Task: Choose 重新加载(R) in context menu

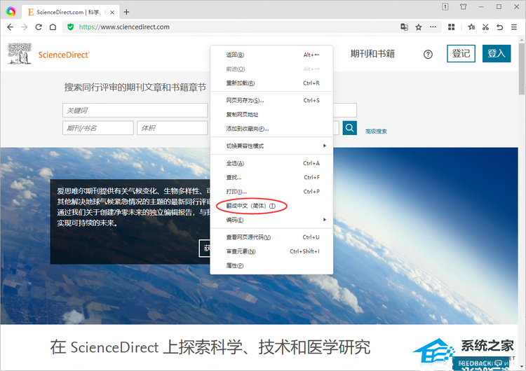Action: click(271, 83)
